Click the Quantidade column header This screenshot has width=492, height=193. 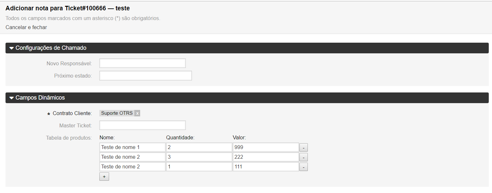180,137
